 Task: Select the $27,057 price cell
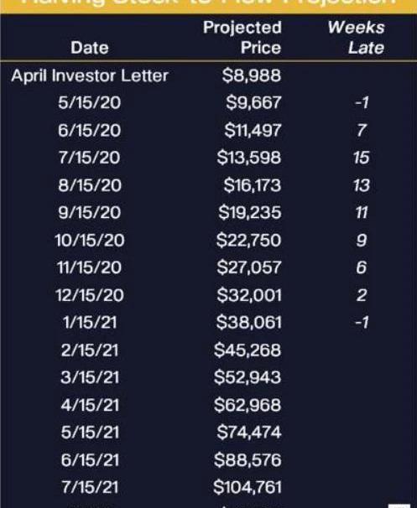[x=249, y=267]
